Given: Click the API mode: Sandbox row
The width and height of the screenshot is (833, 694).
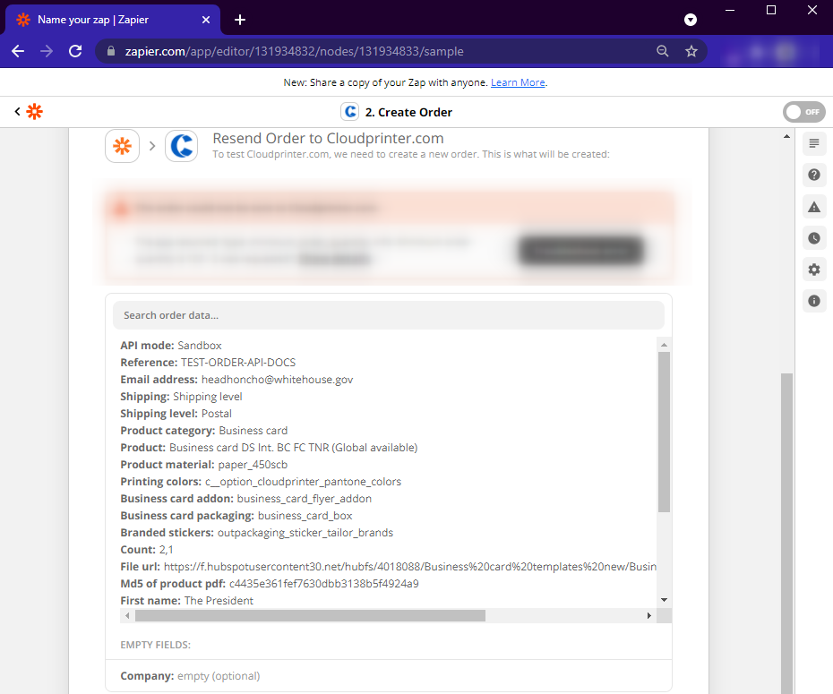Looking at the screenshot, I should (171, 345).
